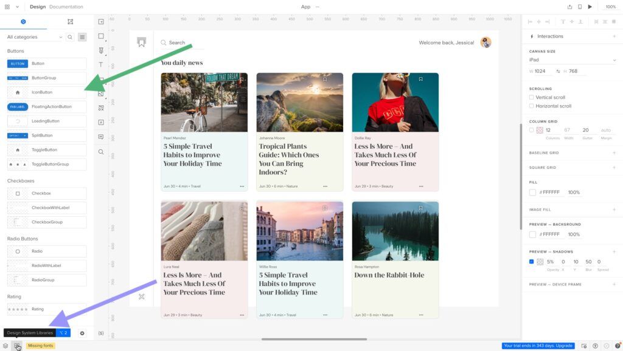
Task: Select the magnifier search tool in toolbar
Action: coord(101,152)
